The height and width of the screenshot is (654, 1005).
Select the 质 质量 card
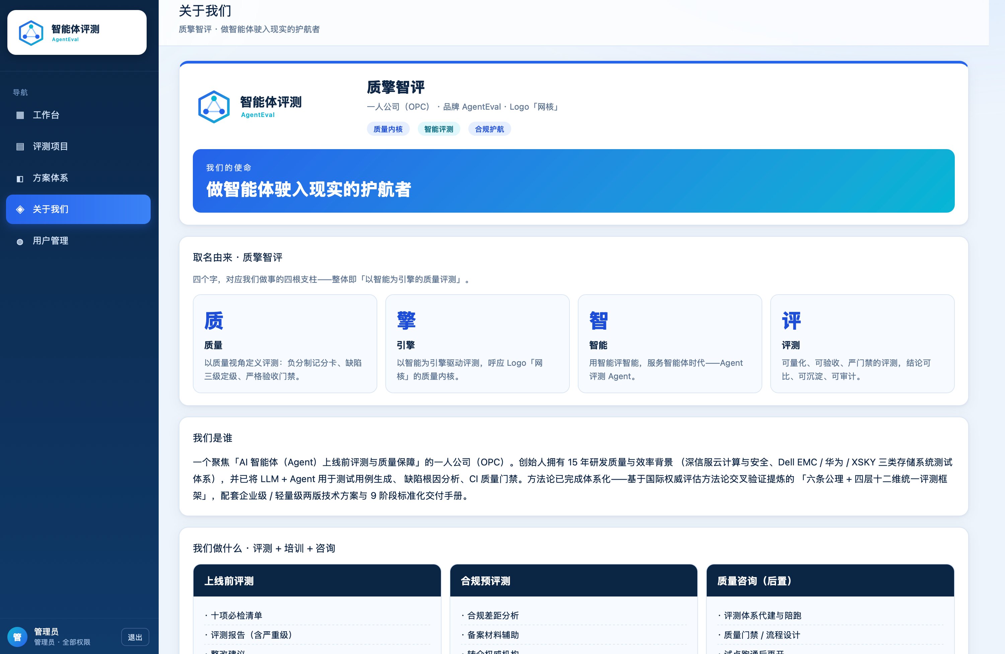tap(285, 344)
